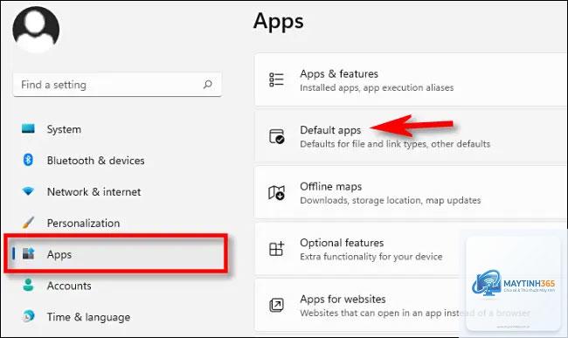The height and width of the screenshot is (338, 568).
Task: Click the Optional features grid icon
Action: point(276,249)
